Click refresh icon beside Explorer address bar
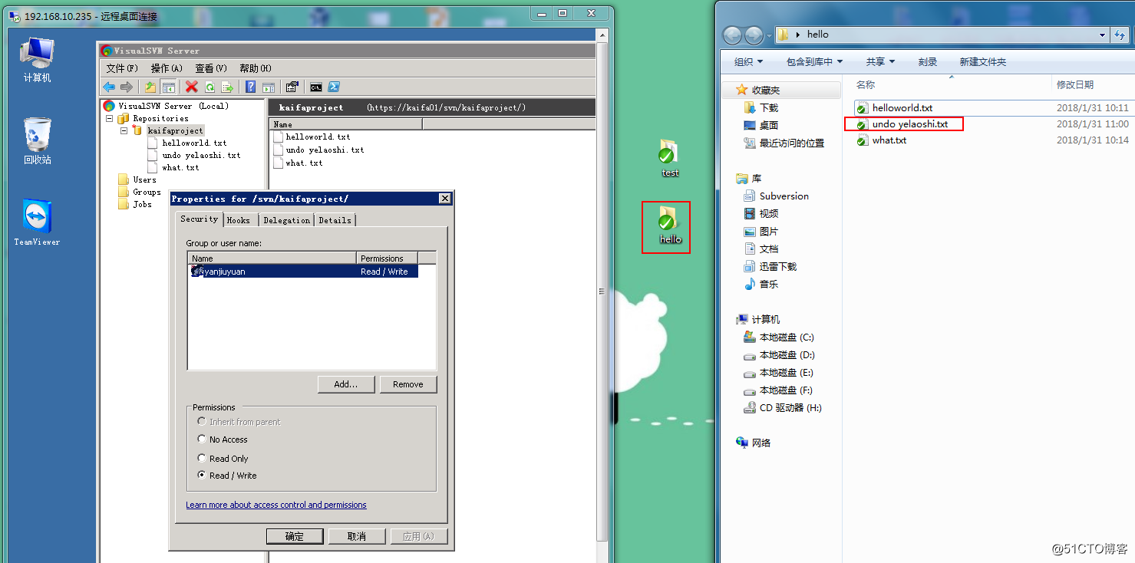 [x=1120, y=35]
